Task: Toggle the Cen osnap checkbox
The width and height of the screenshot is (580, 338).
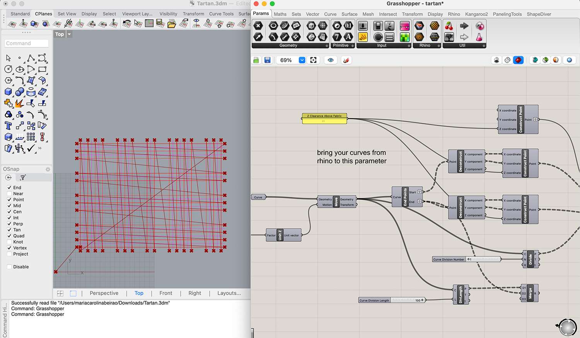Action: point(9,212)
